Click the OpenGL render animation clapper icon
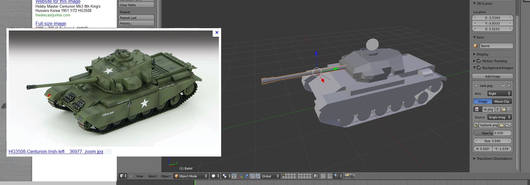 pyautogui.click(x=352, y=176)
